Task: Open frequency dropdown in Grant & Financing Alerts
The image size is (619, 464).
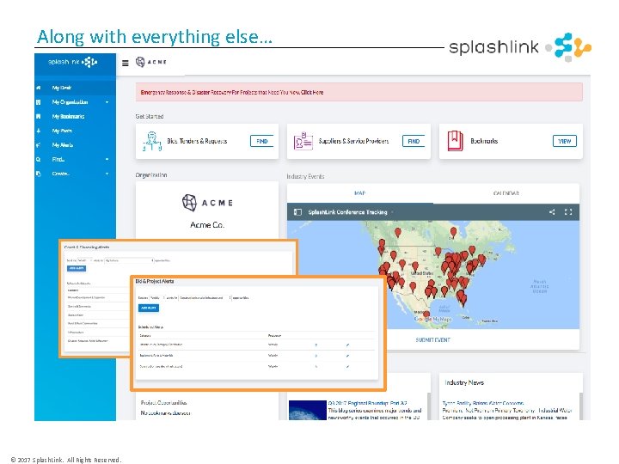Action: click(x=84, y=260)
